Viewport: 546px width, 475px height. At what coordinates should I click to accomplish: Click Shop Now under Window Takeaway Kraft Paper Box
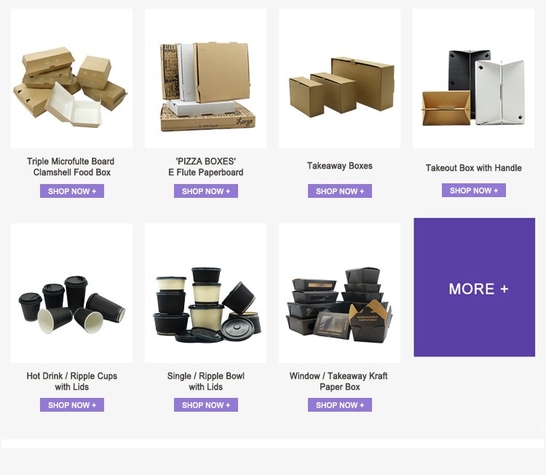[340, 404]
